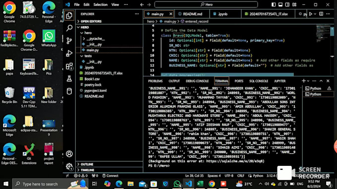Viewport: 337px width, 189px height.
Task: Switch to the Debug Console tab
Action: click(197, 81)
